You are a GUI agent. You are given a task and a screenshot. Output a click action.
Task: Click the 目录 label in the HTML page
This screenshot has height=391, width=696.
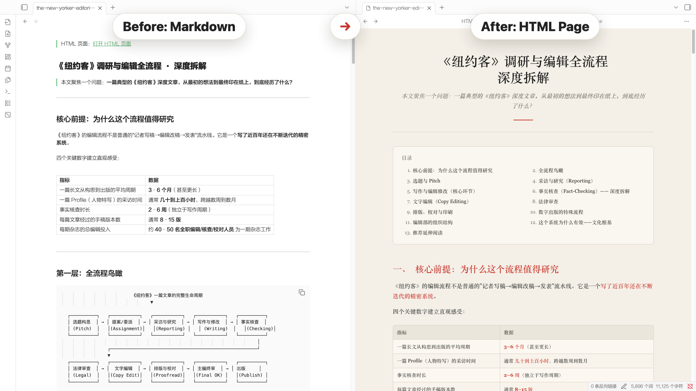[407, 158]
